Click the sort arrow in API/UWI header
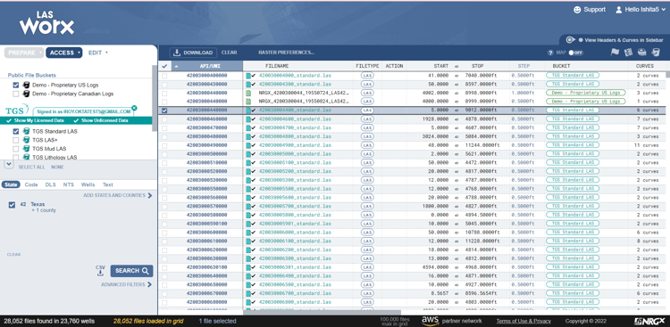This screenshot has height=327, width=670. pos(178,66)
